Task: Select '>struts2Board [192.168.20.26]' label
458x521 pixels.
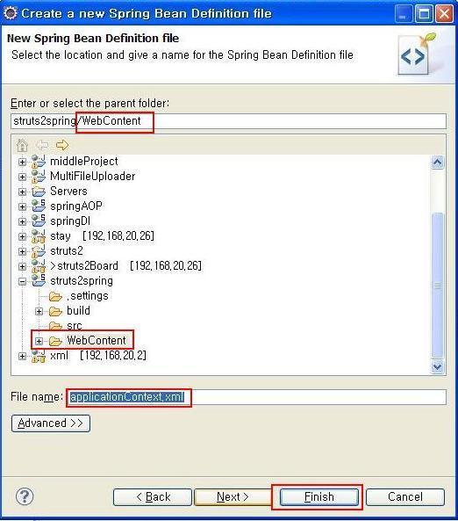Action: click(125, 266)
